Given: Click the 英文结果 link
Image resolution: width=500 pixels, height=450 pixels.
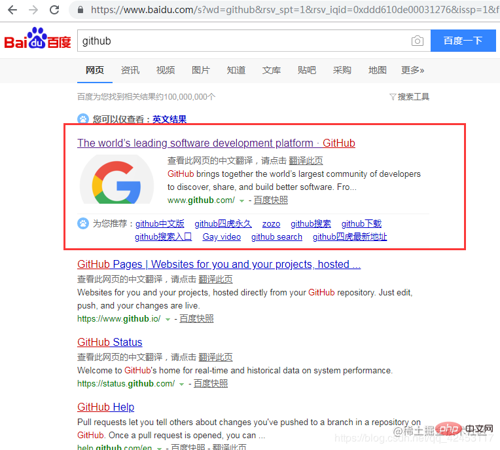Looking at the screenshot, I should coord(170,119).
